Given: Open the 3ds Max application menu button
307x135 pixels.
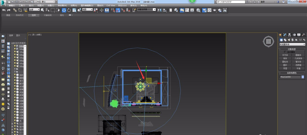Looking at the screenshot, I should [x=3, y=3].
